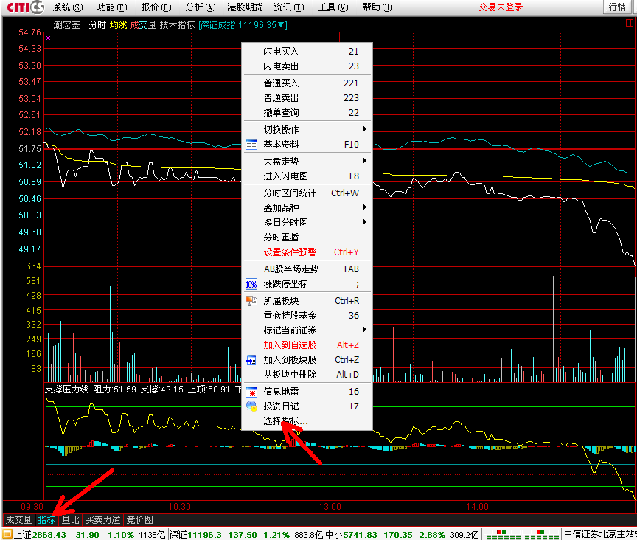The width and height of the screenshot is (637, 540).
Task: Open 信息地雷 via its context menu icon
Action: [x=251, y=392]
